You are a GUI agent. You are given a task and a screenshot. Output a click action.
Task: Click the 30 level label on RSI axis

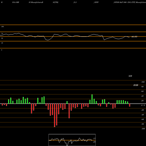click(2, 43)
